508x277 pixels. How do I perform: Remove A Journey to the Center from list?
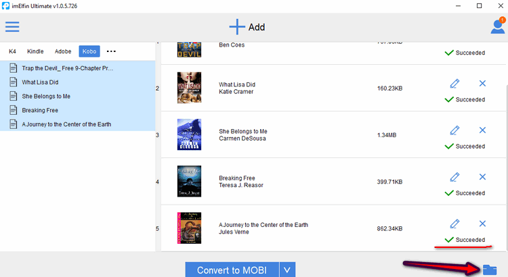click(x=482, y=224)
